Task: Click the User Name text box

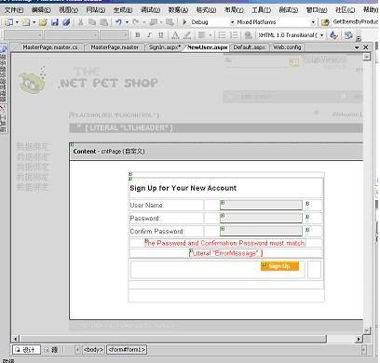Action: point(261,205)
